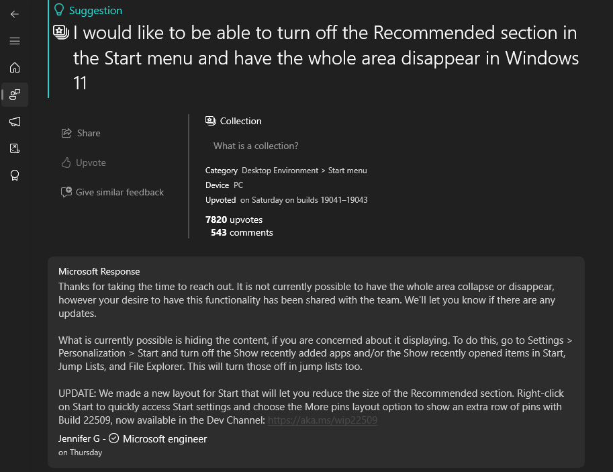Open the What is a collection link
613x472 pixels.
coord(256,146)
